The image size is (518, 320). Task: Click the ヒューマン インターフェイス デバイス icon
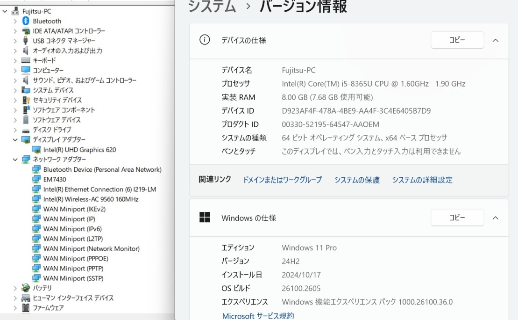26,298
